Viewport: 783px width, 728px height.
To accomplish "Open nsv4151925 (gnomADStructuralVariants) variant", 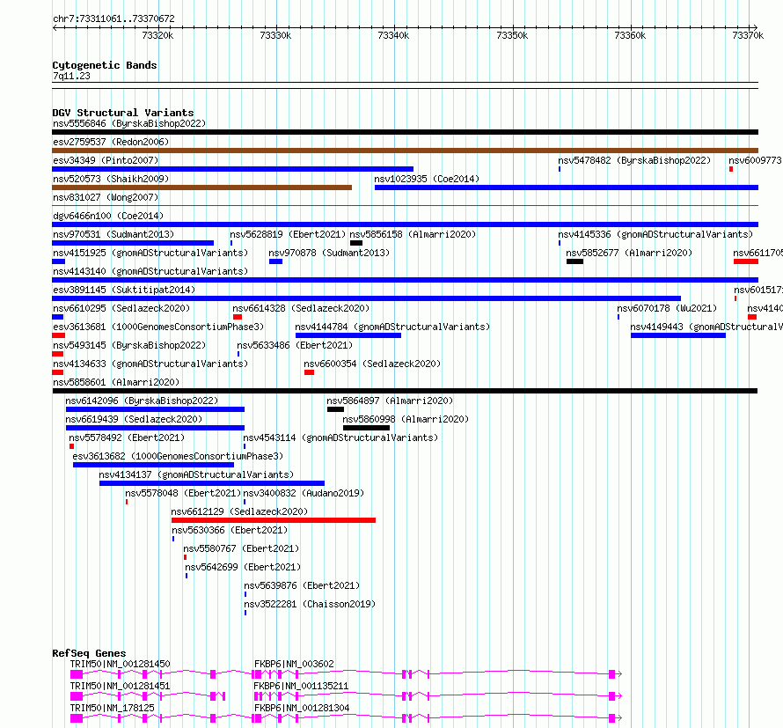I will click(150, 253).
